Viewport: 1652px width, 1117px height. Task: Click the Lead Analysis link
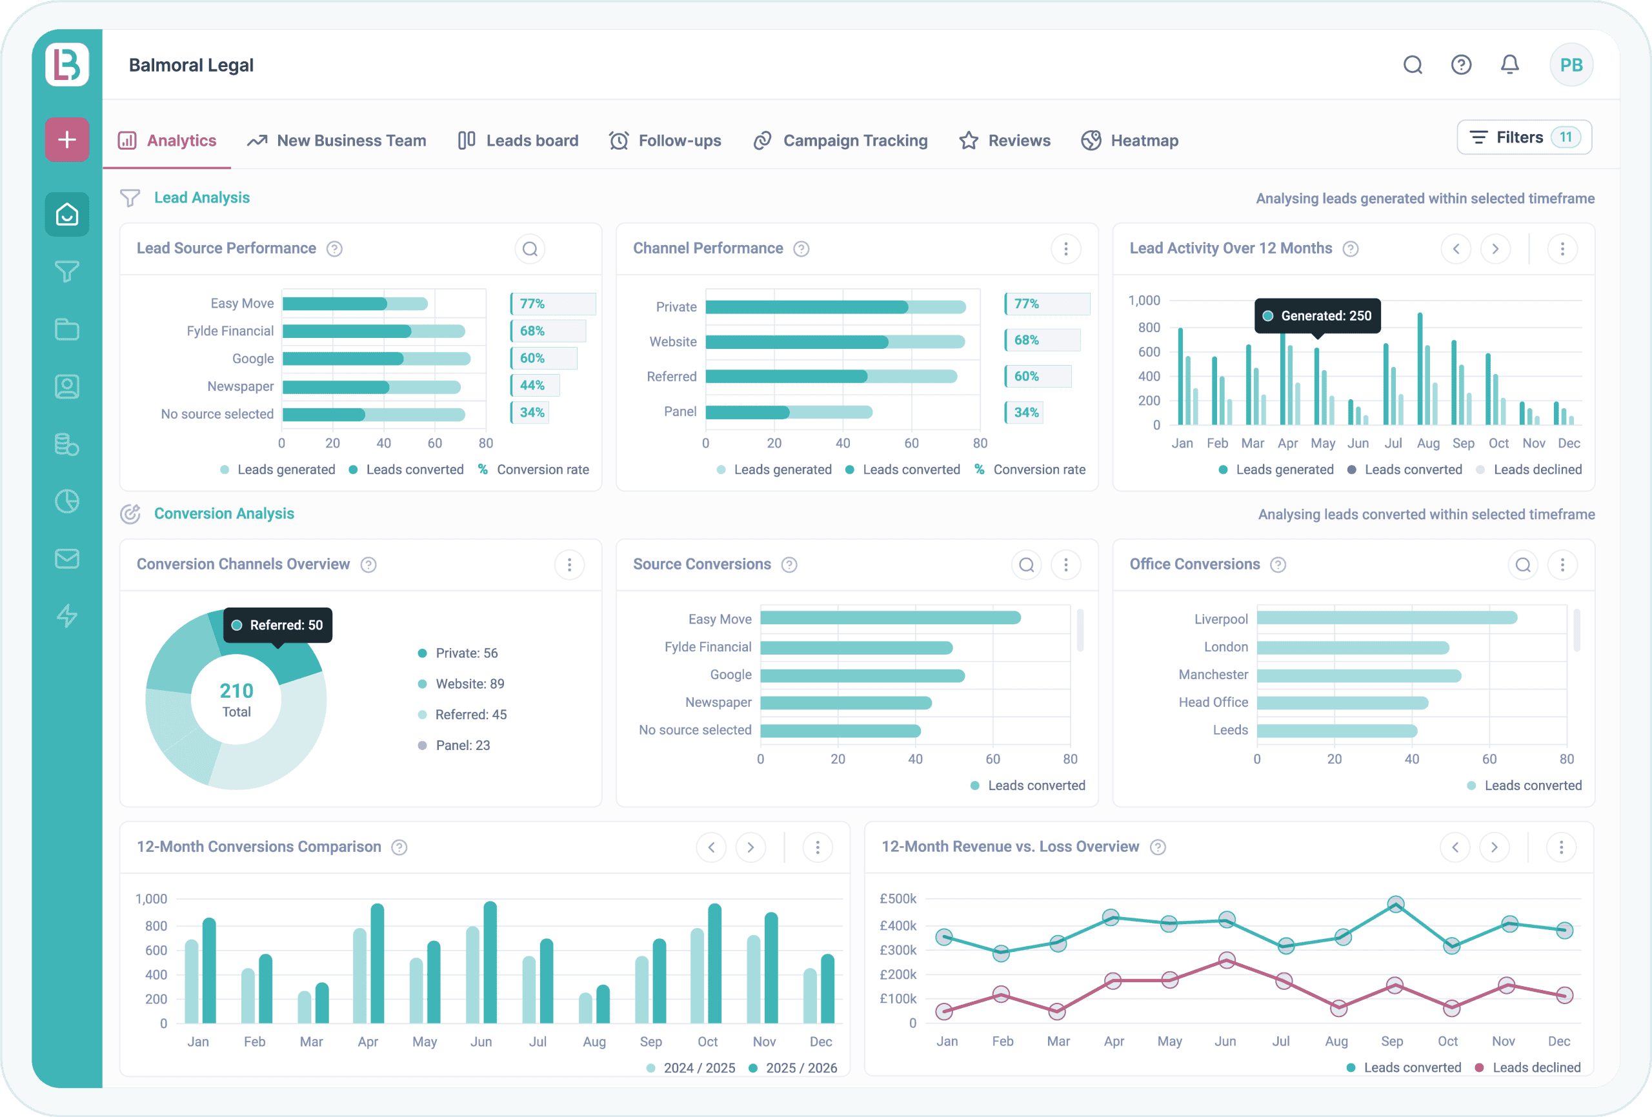tap(202, 197)
